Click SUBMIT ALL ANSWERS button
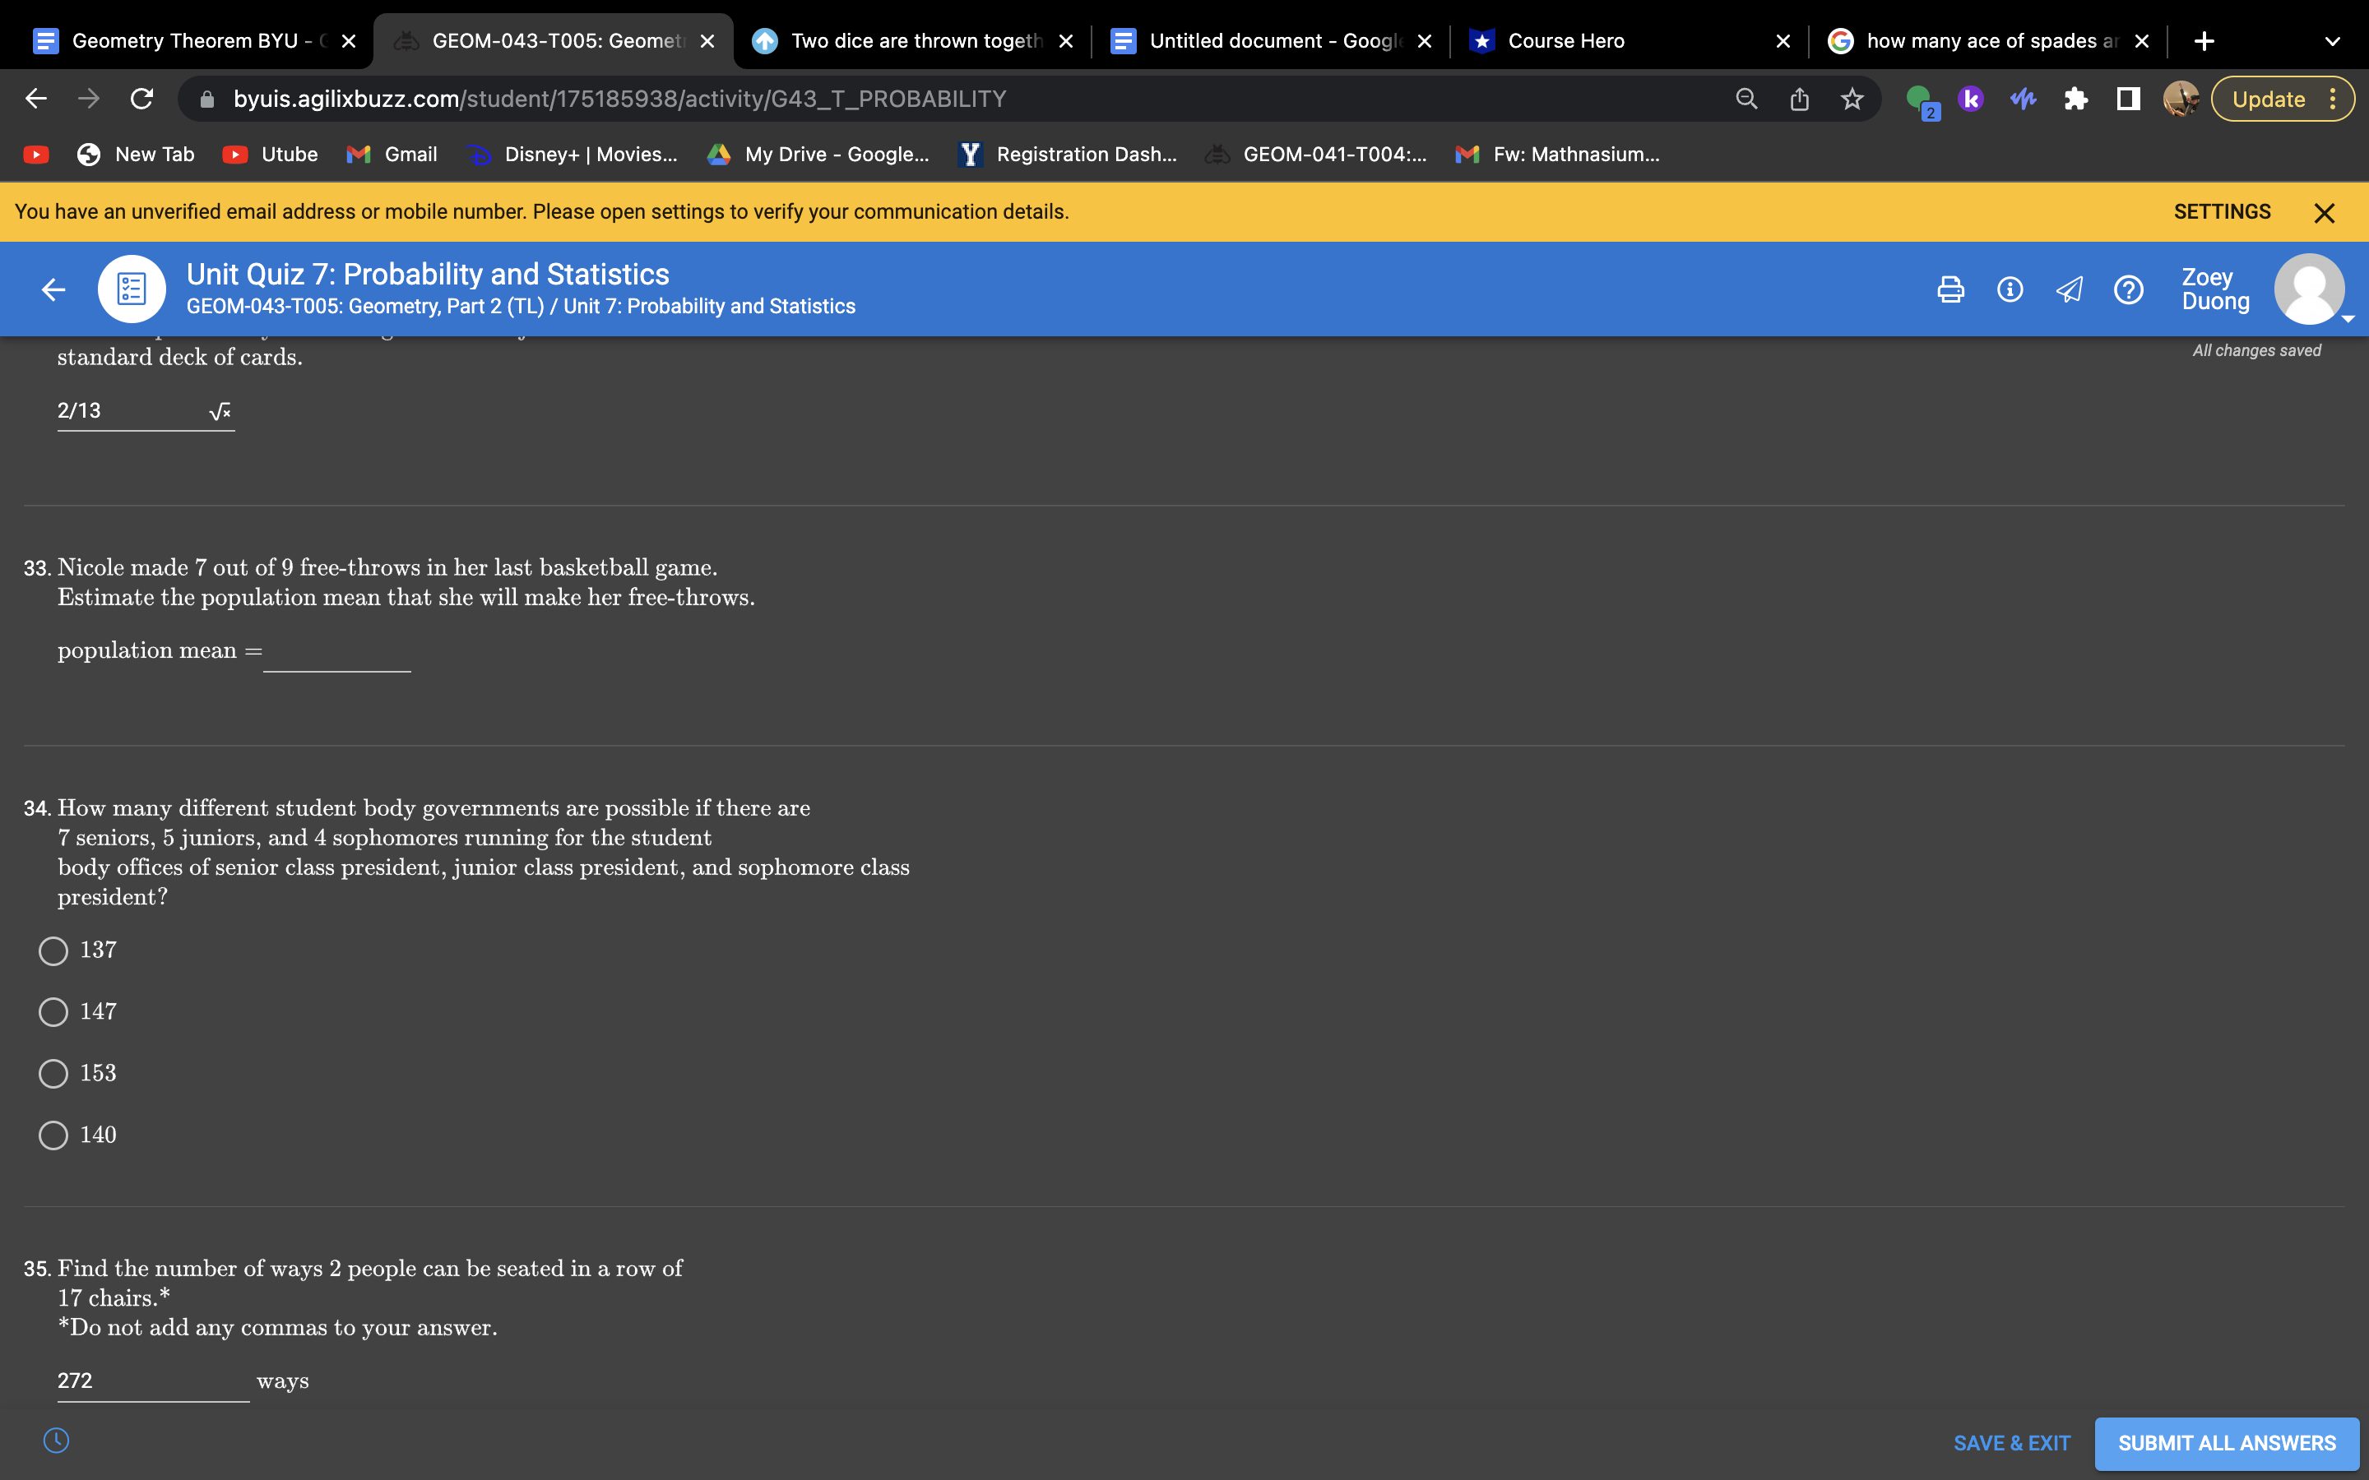Viewport: 2369px width, 1480px height. 2226,1443
